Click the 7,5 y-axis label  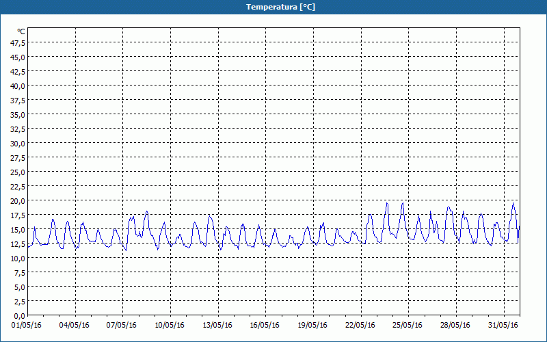(x=20, y=273)
